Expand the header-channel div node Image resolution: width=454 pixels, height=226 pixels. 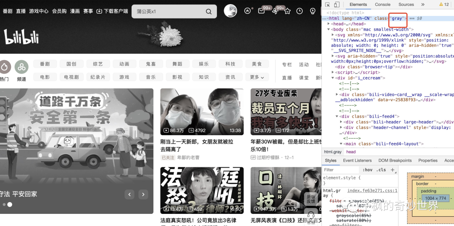pyautogui.click(x=341, y=127)
